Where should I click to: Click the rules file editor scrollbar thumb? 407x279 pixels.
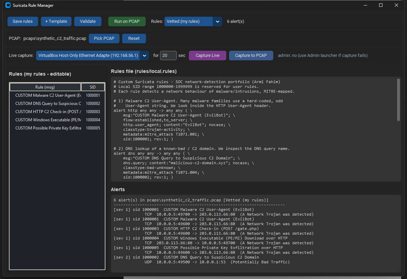pyautogui.click(x=398, y=100)
